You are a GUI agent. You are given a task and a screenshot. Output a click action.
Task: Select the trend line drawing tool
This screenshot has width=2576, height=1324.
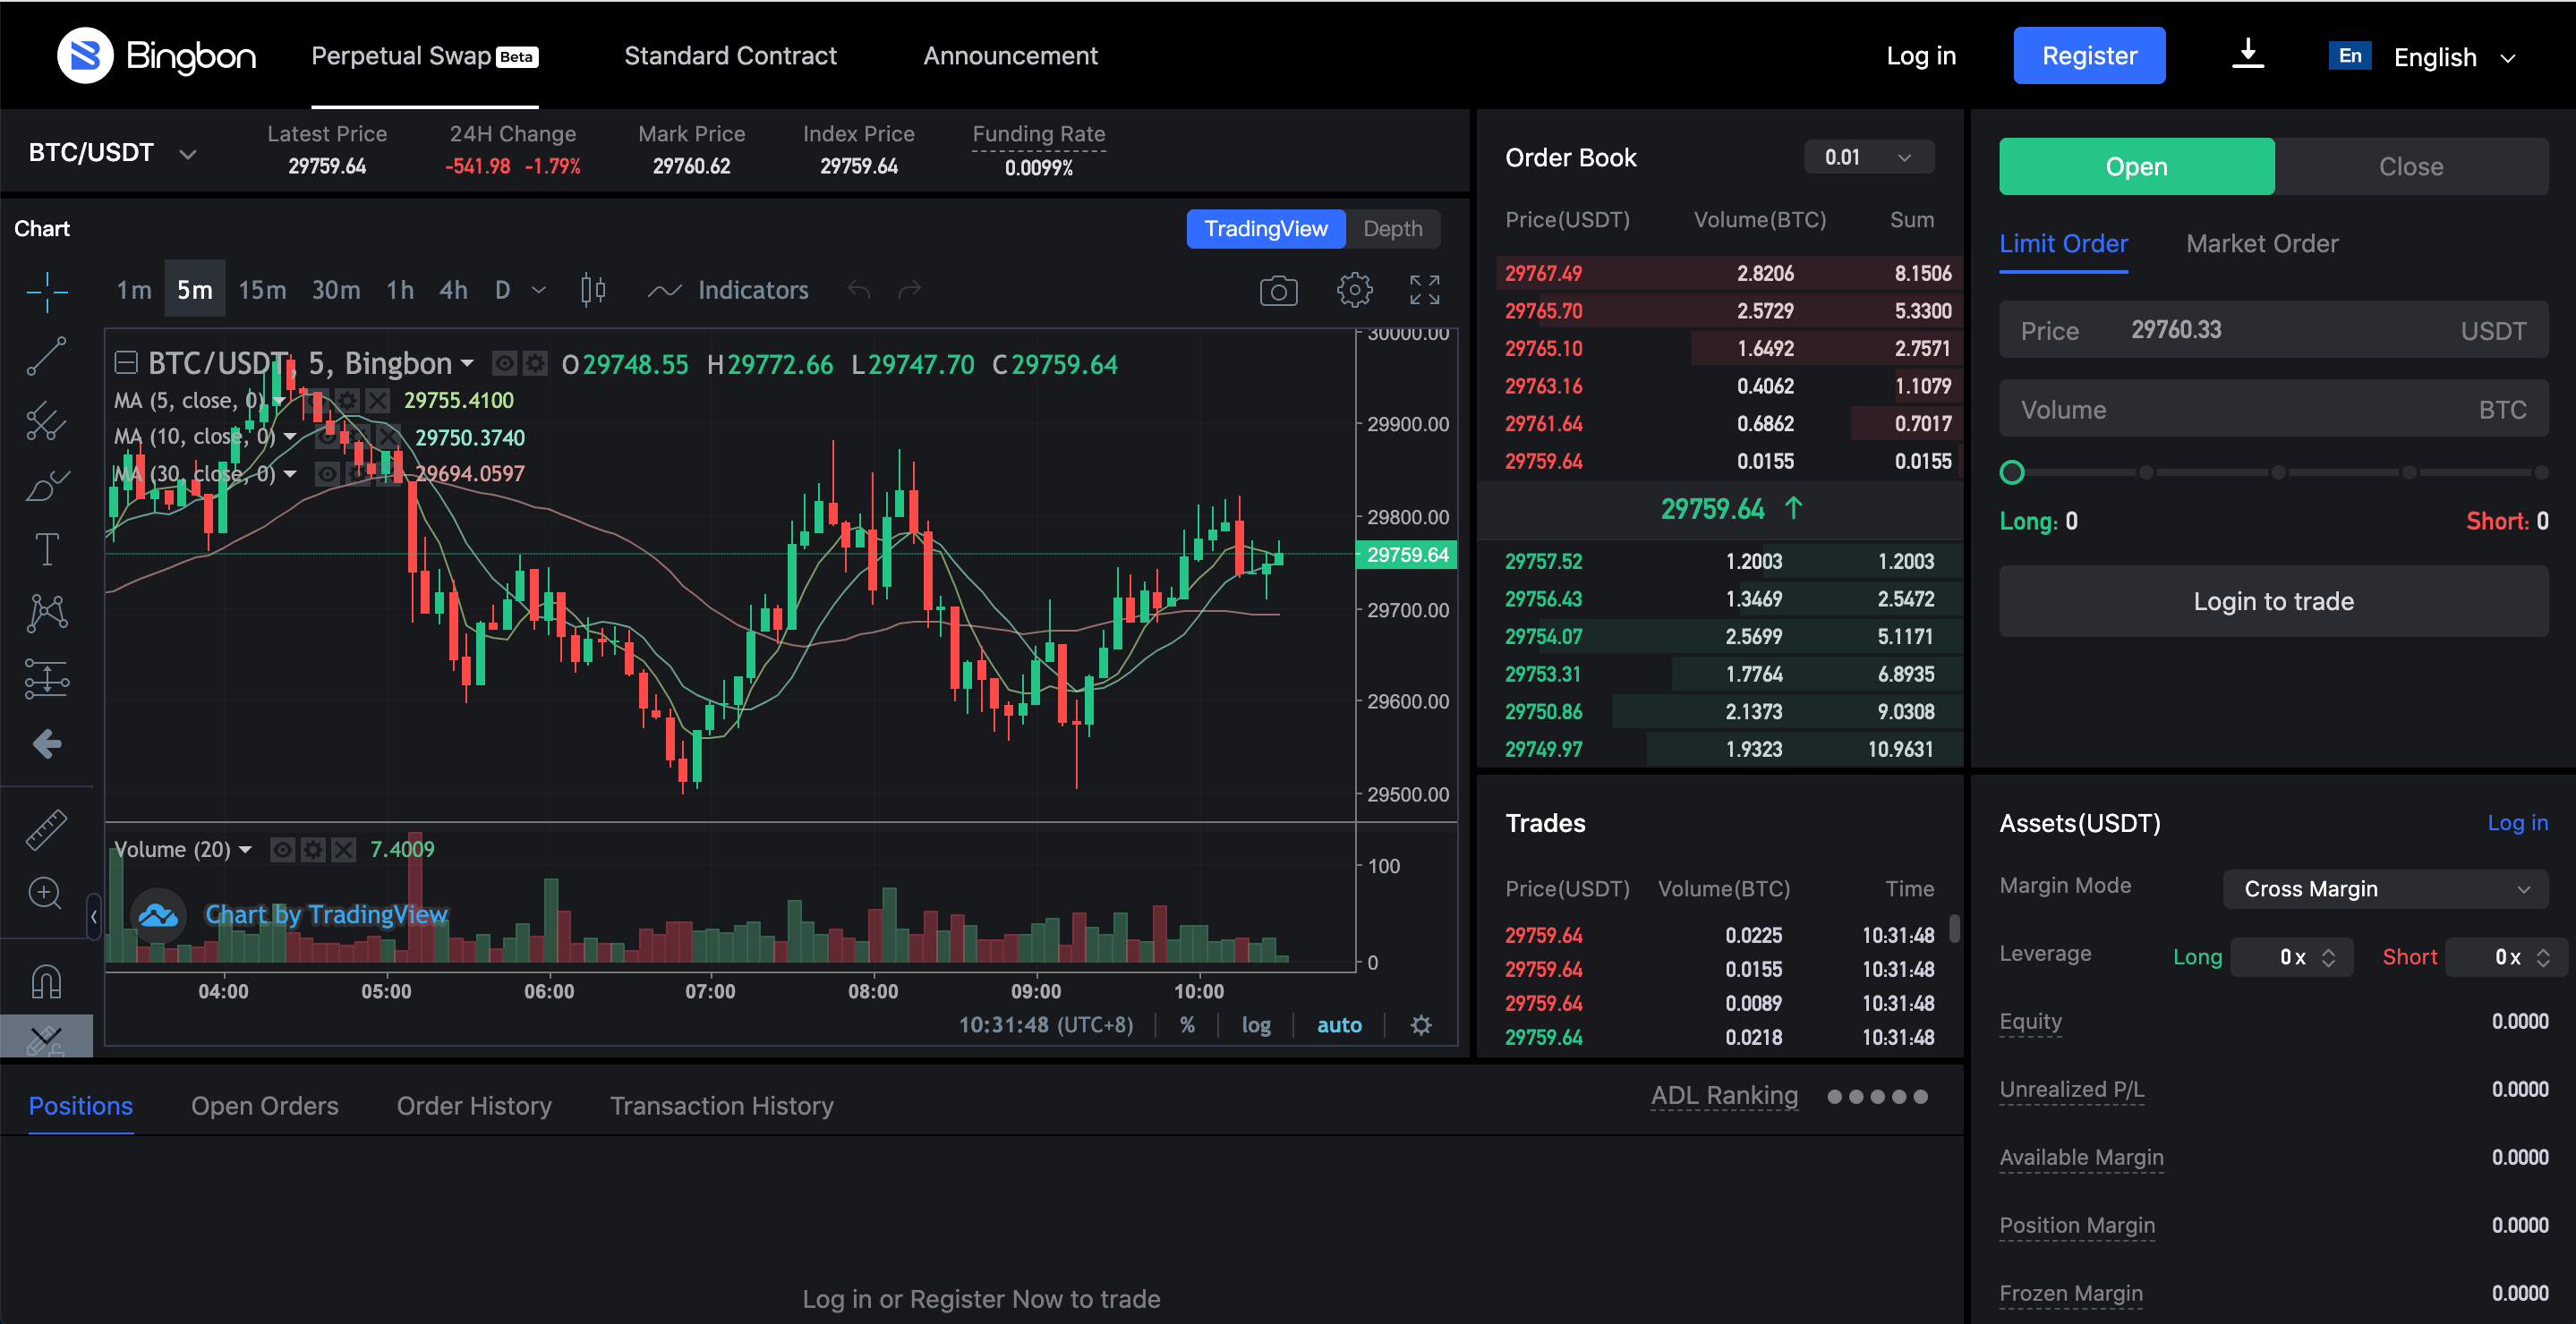coord(46,357)
